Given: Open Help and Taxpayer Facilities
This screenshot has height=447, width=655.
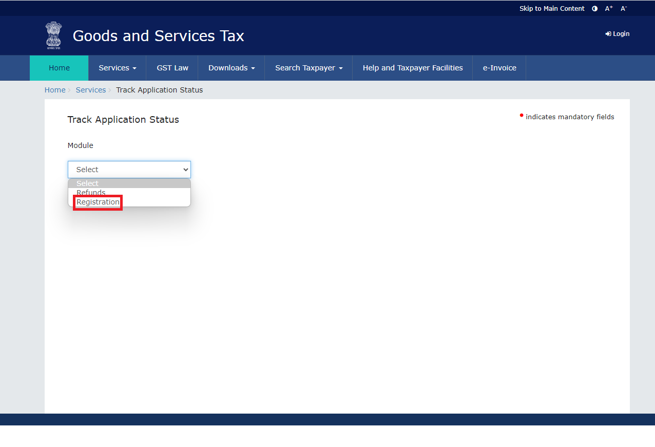Looking at the screenshot, I should 412,67.
